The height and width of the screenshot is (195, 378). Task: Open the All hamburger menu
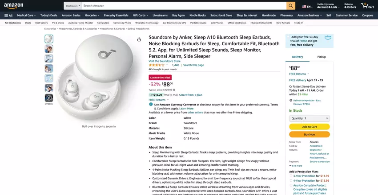(x=8, y=15)
